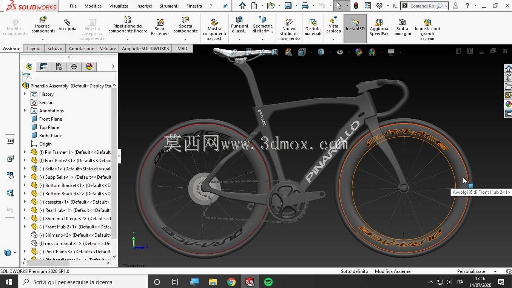Viewport: 512px width, 288px height.
Task: Expand the History tree node
Action: point(25,94)
